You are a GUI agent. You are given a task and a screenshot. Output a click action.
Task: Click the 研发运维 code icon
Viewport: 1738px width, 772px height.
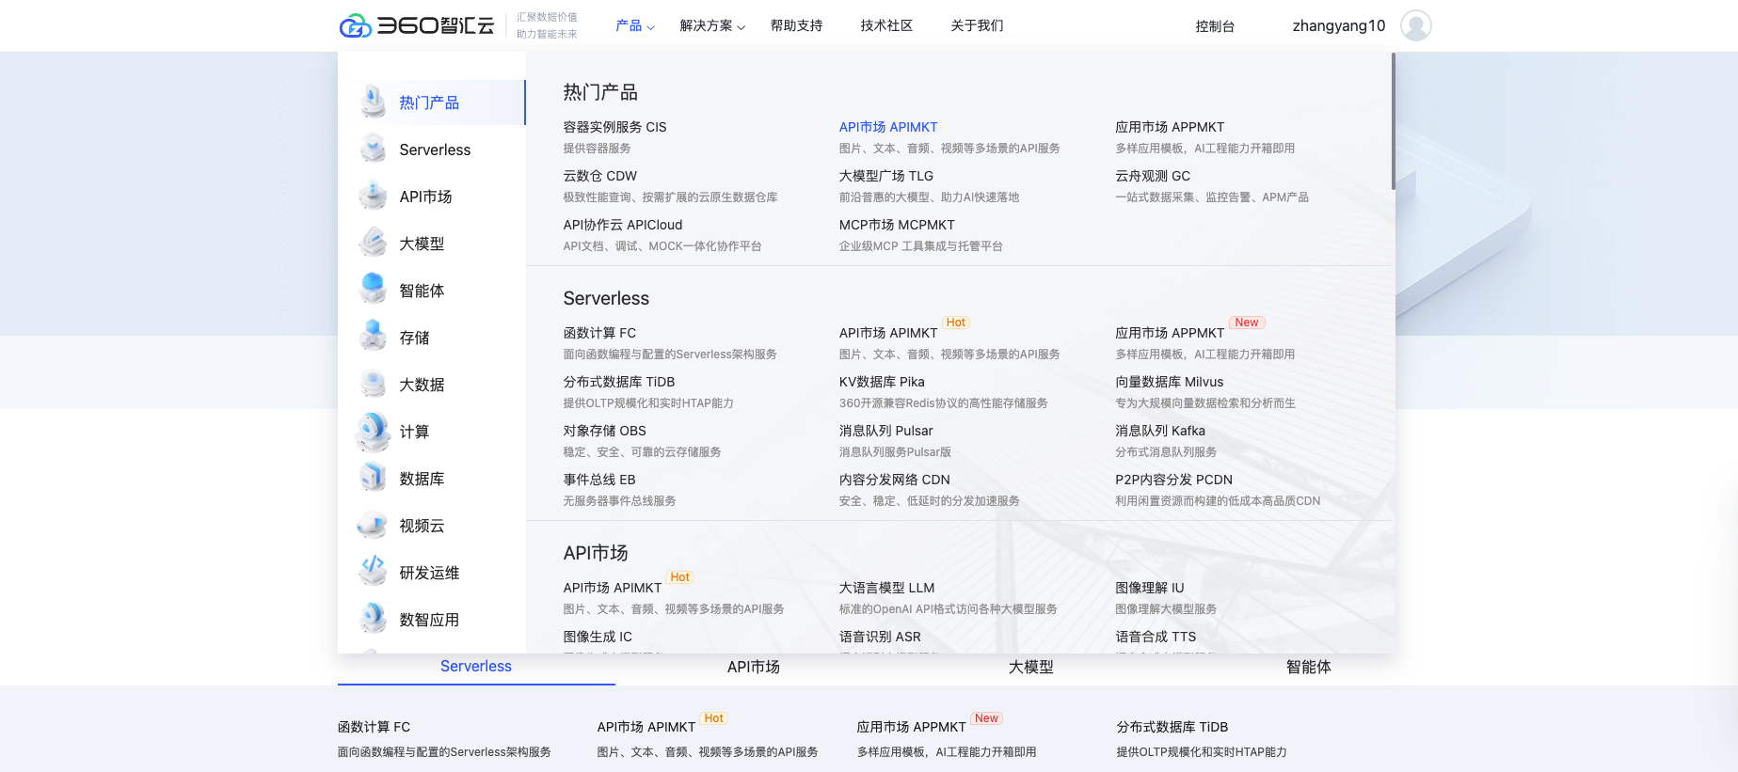click(x=374, y=571)
